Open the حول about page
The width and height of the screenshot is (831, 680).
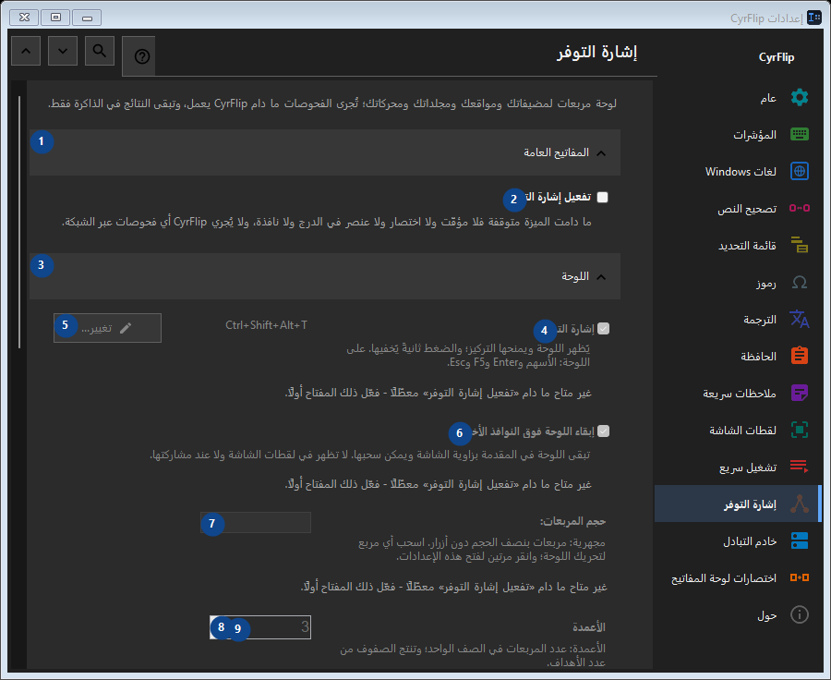click(737, 614)
